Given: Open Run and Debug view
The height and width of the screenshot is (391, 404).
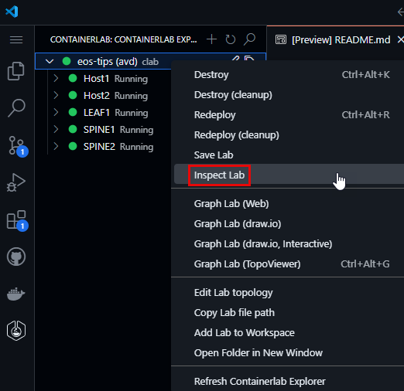Looking at the screenshot, I should pyautogui.click(x=16, y=182).
